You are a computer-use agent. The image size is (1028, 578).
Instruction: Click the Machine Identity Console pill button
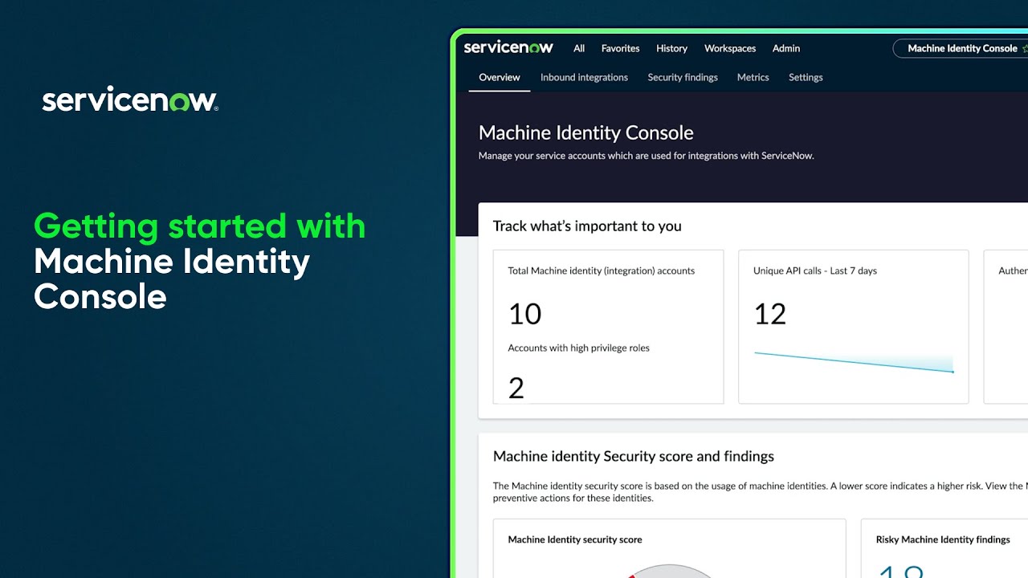(961, 48)
